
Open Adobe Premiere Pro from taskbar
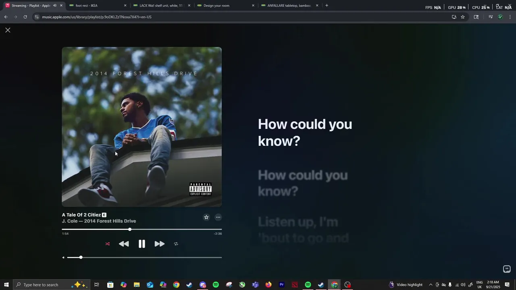click(x=282, y=285)
